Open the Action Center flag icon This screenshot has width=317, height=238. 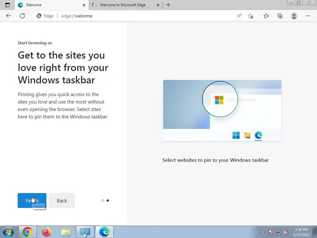271,232
